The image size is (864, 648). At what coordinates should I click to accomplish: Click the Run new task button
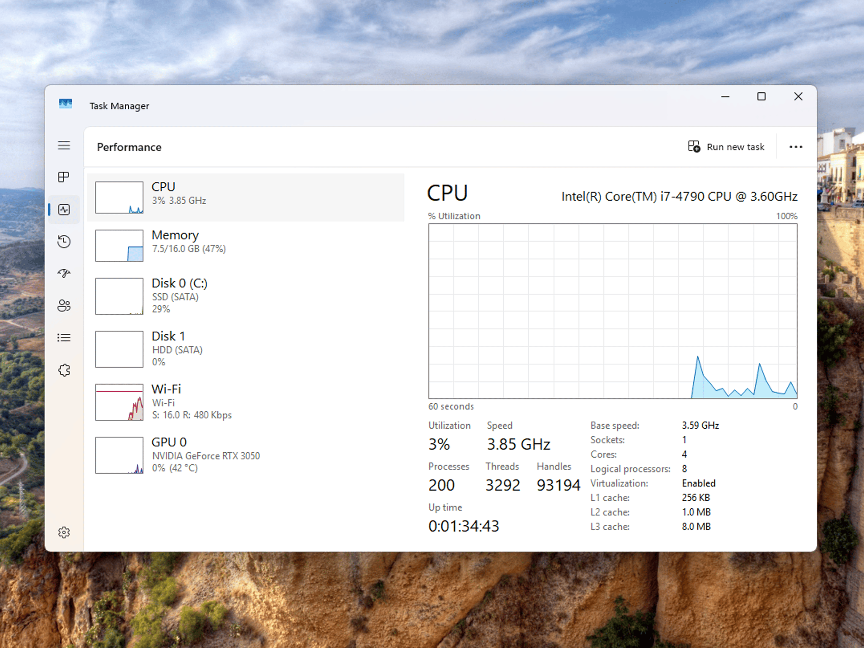click(726, 147)
